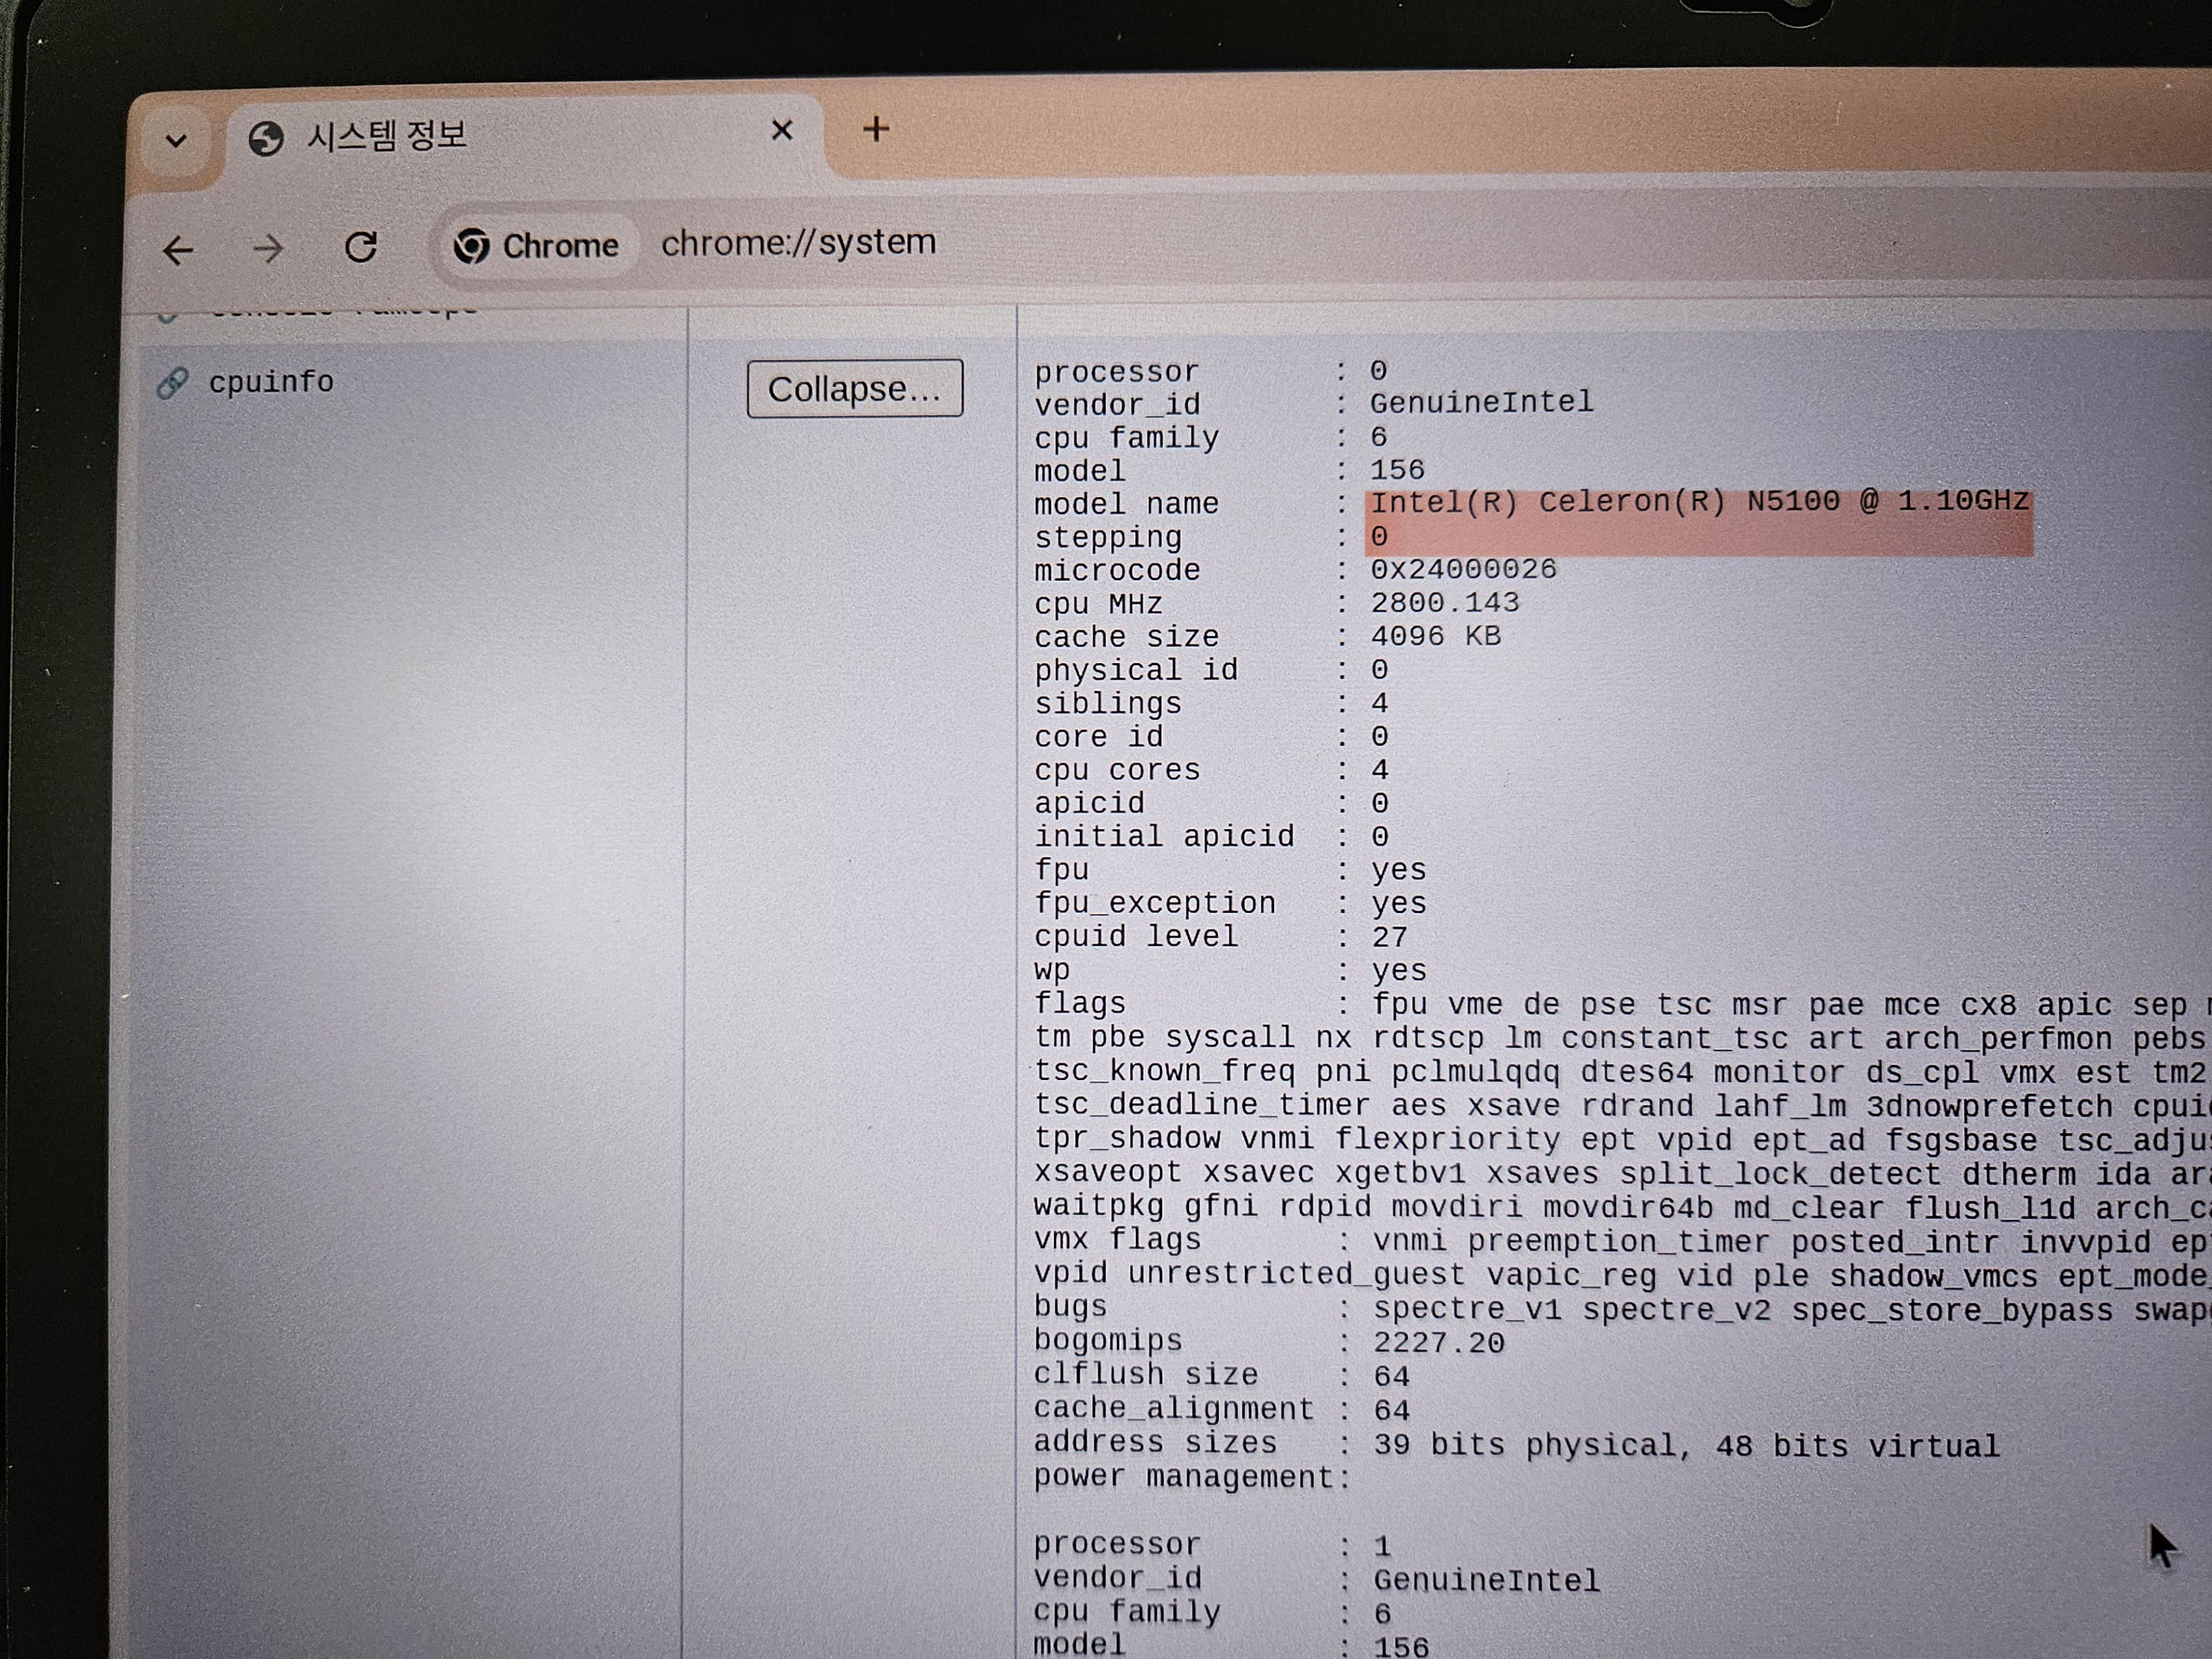
Task: Go forward with the forward arrow
Action: click(x=268, y=248)
